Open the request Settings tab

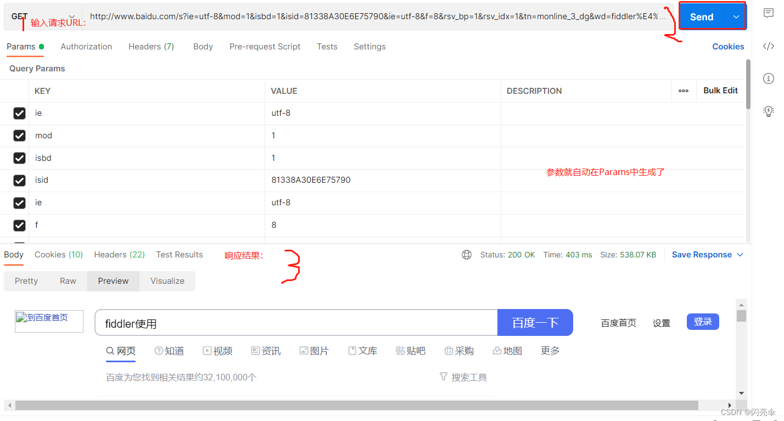coord(369,47)
